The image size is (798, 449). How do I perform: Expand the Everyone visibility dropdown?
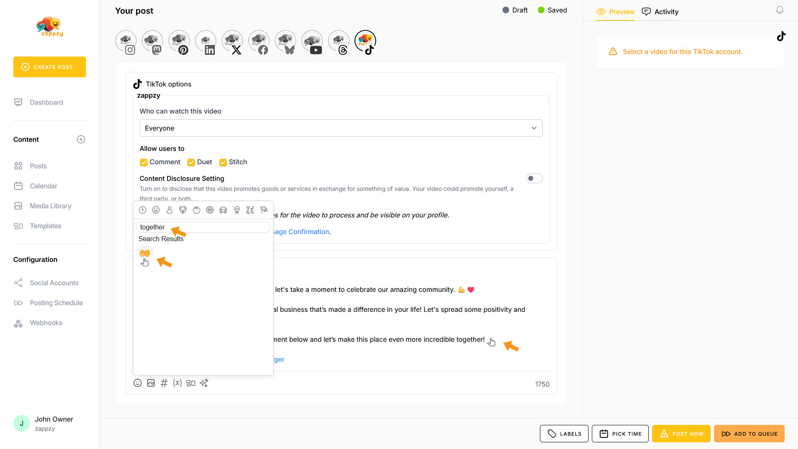341,128
